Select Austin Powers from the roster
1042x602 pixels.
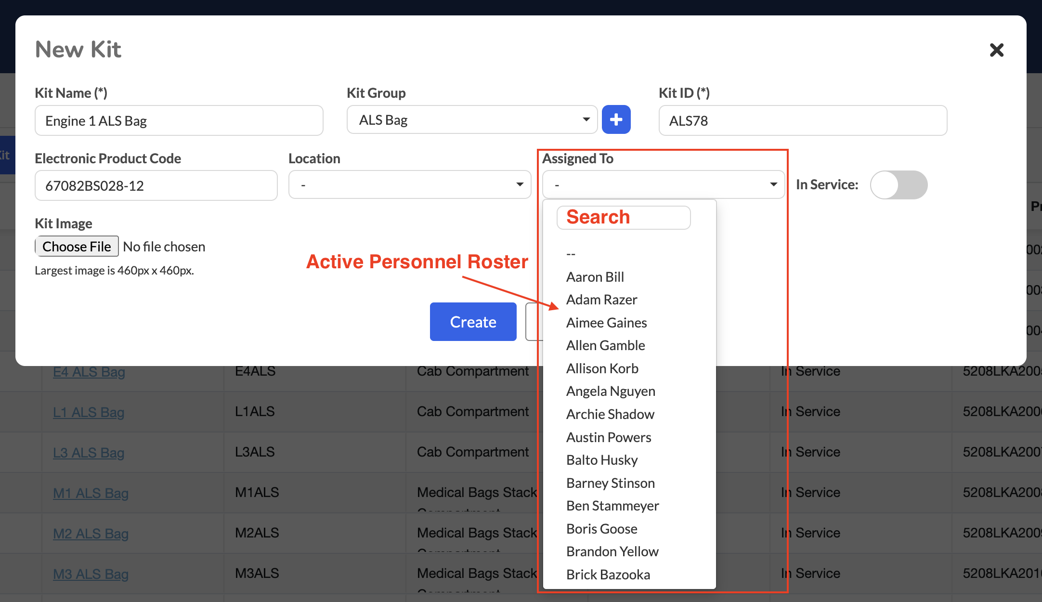coord(629,437)
